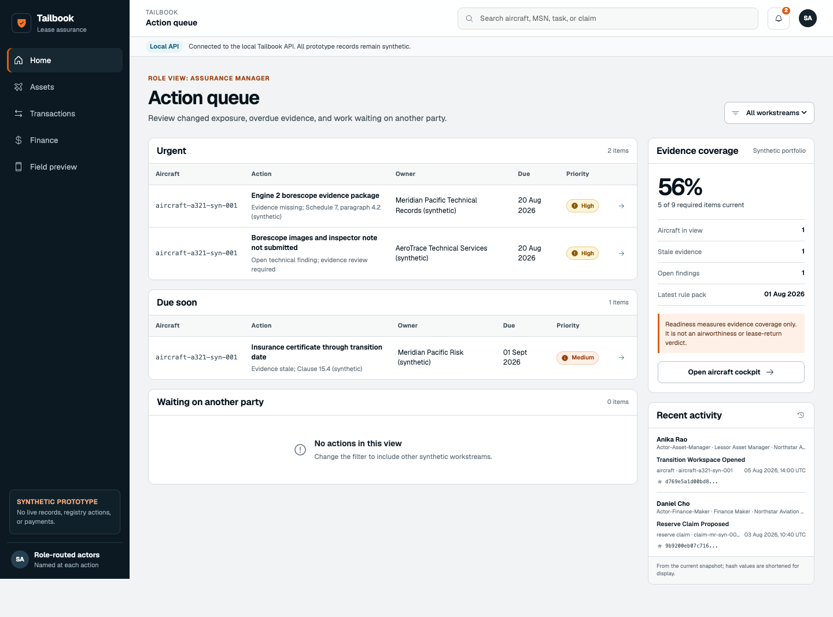Open the Finance section

[x=65, y=140]
